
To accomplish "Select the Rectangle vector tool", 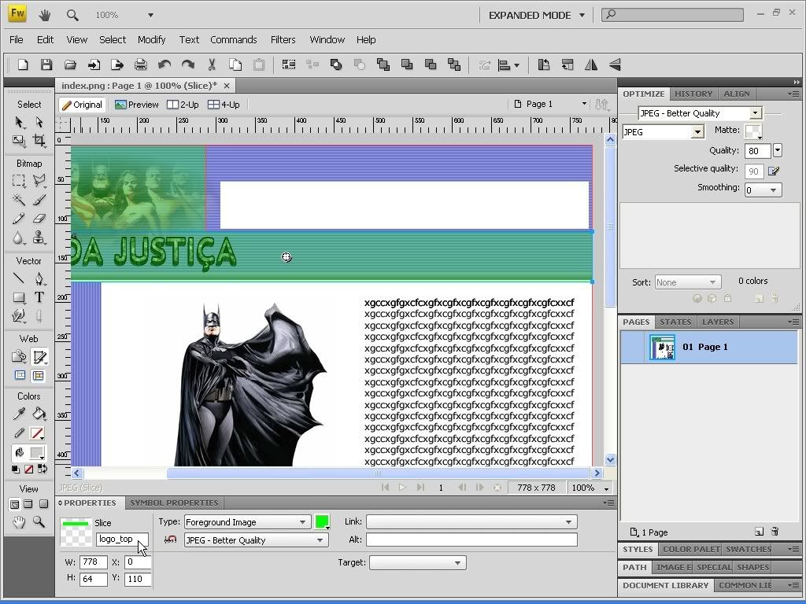I will coord(19,297).
